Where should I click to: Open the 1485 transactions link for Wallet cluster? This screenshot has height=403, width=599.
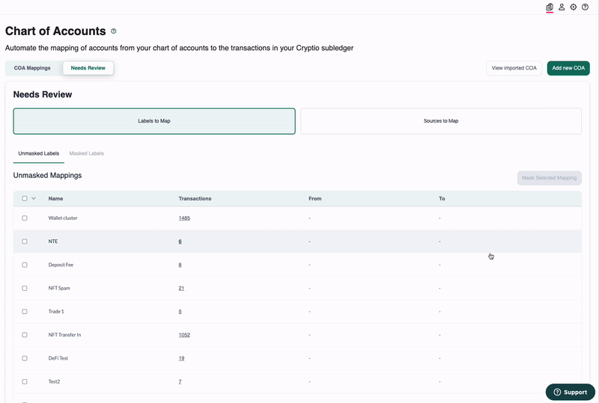184,218
